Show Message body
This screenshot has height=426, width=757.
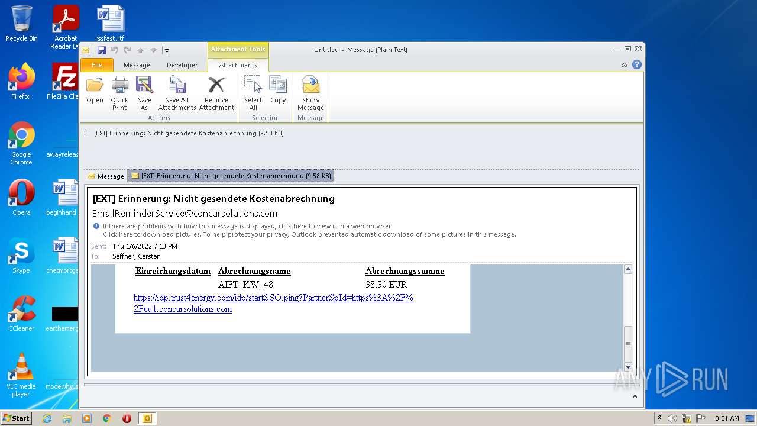click(x=310, y=93)
